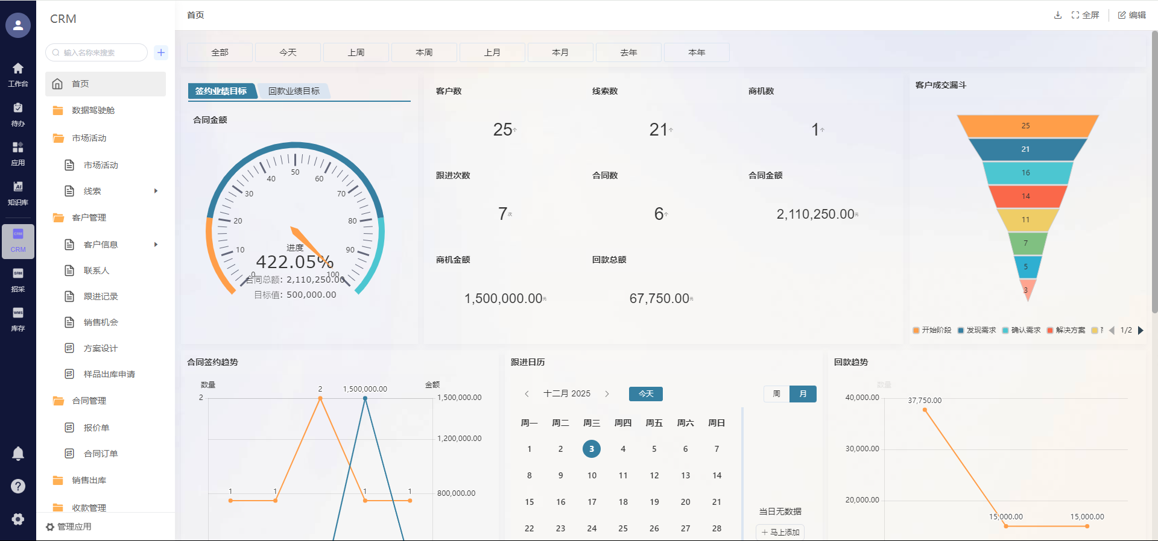The image size is (1158, 541).
Task: Open the 待办 to-do icon
Action: point(18,114)
